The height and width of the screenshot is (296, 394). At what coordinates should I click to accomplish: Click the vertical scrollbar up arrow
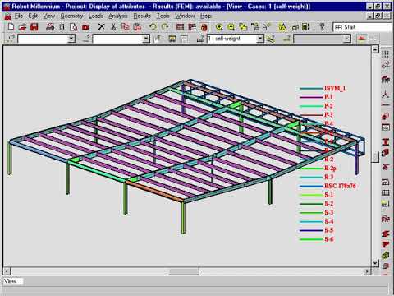pos(375,49)
